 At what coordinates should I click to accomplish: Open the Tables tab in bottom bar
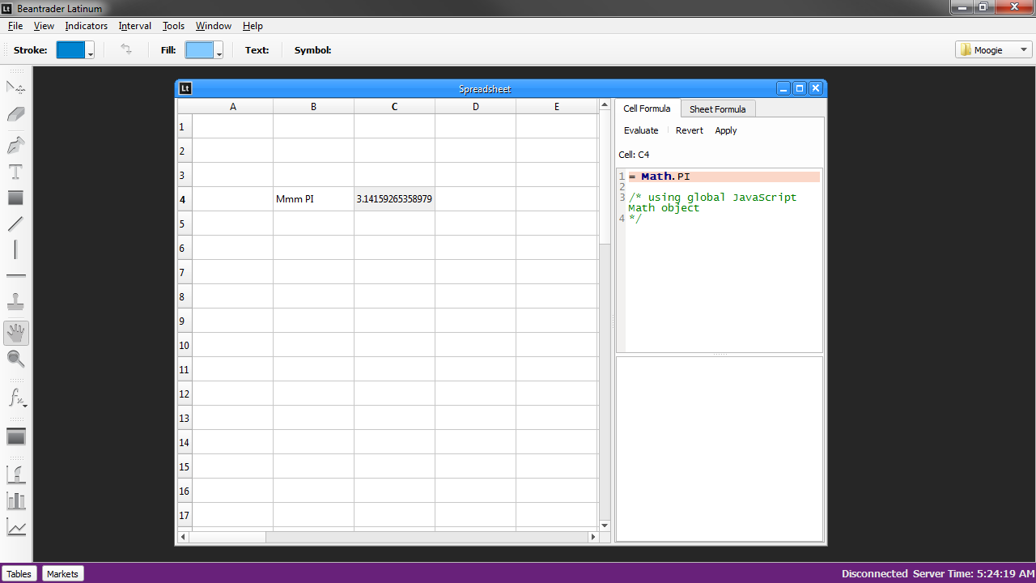click(x=19, y=573)
